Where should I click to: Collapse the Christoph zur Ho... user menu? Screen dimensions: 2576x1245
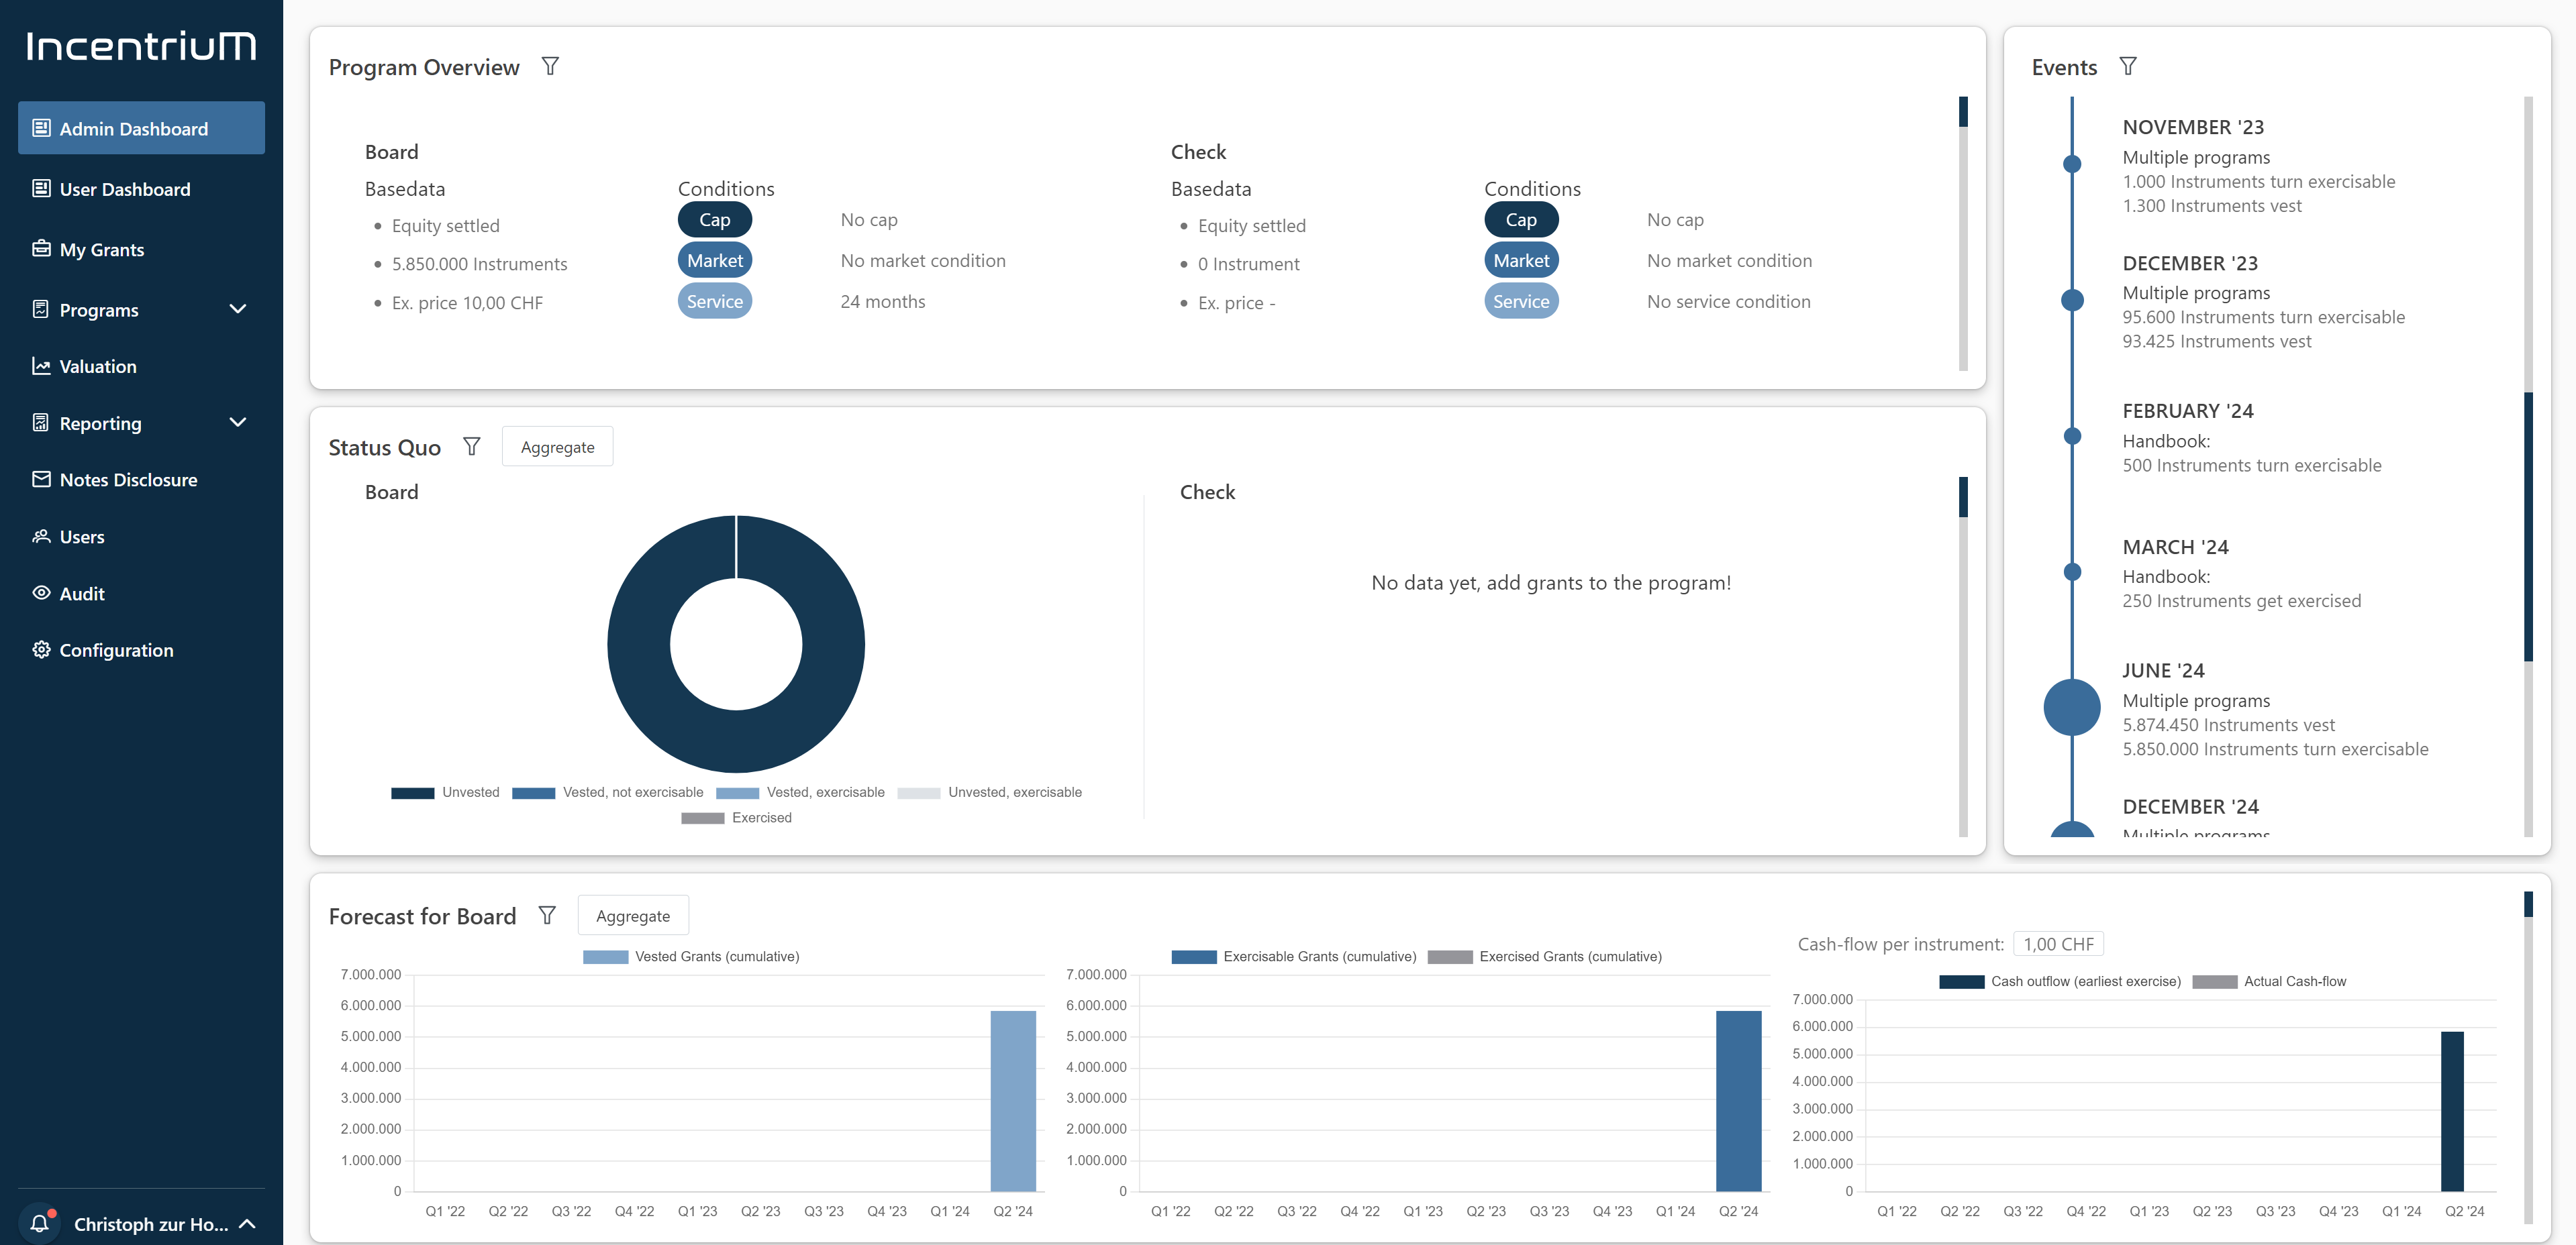(248, 1223)
